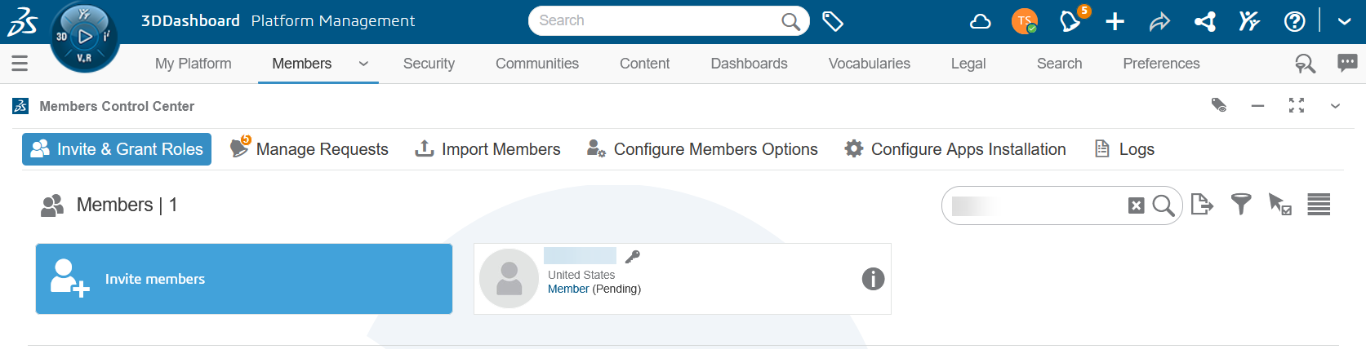Click the Members Control Center title
The image size is (1366, 349).
[117, 106]
